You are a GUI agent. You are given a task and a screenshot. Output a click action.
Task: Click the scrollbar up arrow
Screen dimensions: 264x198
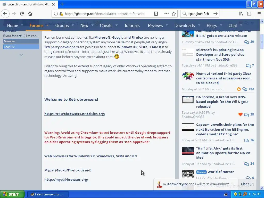pos(262,21)
